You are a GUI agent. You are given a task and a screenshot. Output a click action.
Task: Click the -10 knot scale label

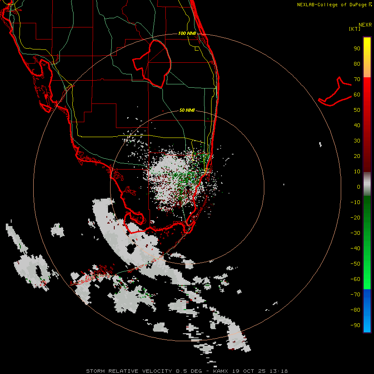(355, 202)
